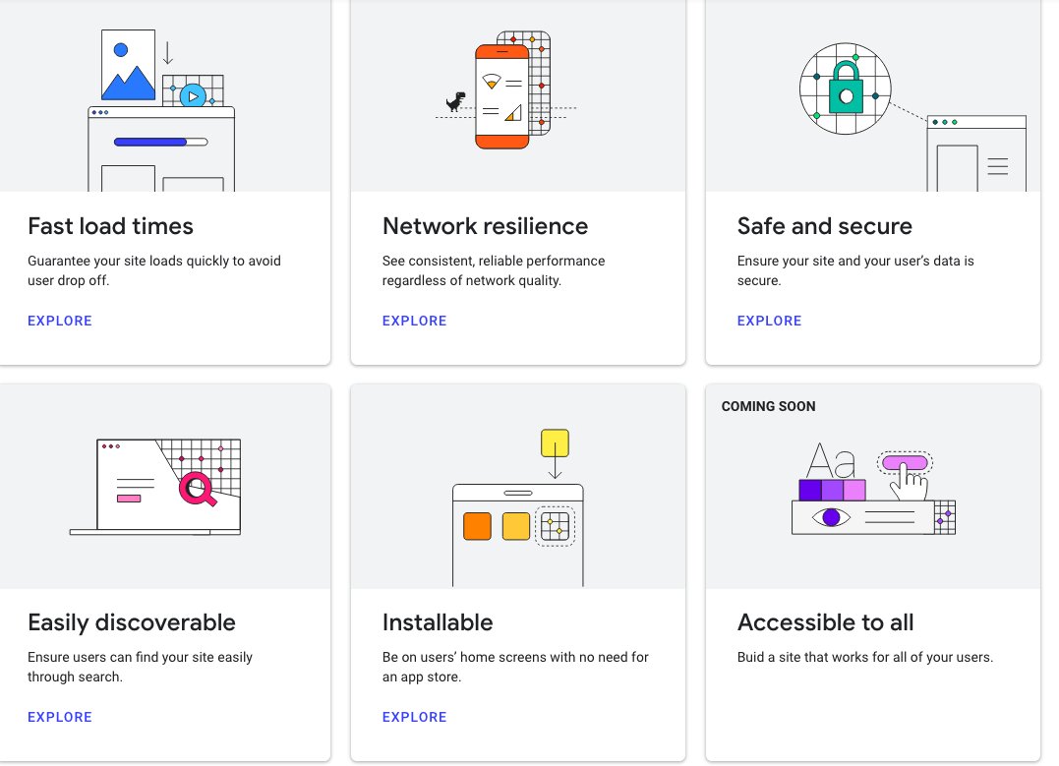Open the Installable heading
1059x766 pixels.
[x=438, y=622]
